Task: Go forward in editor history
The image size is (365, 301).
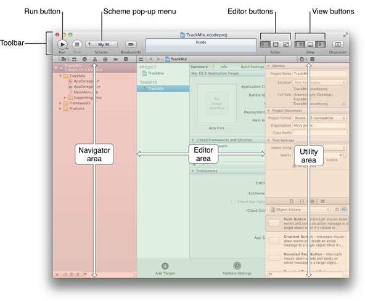Action: pyautogui.click(x=158, y=59)
